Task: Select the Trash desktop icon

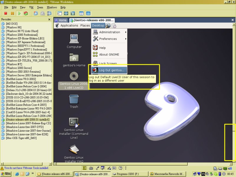Action: click(74, 101)
